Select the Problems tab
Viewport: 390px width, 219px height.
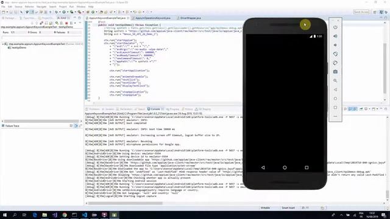[93, 109]
